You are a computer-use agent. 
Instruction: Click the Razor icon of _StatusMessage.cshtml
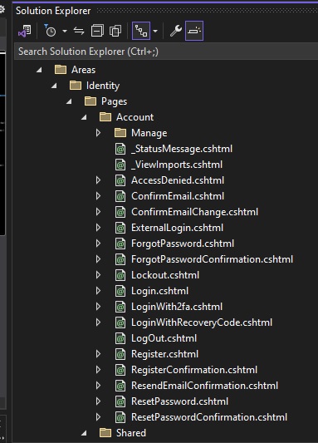coord(120,149)
